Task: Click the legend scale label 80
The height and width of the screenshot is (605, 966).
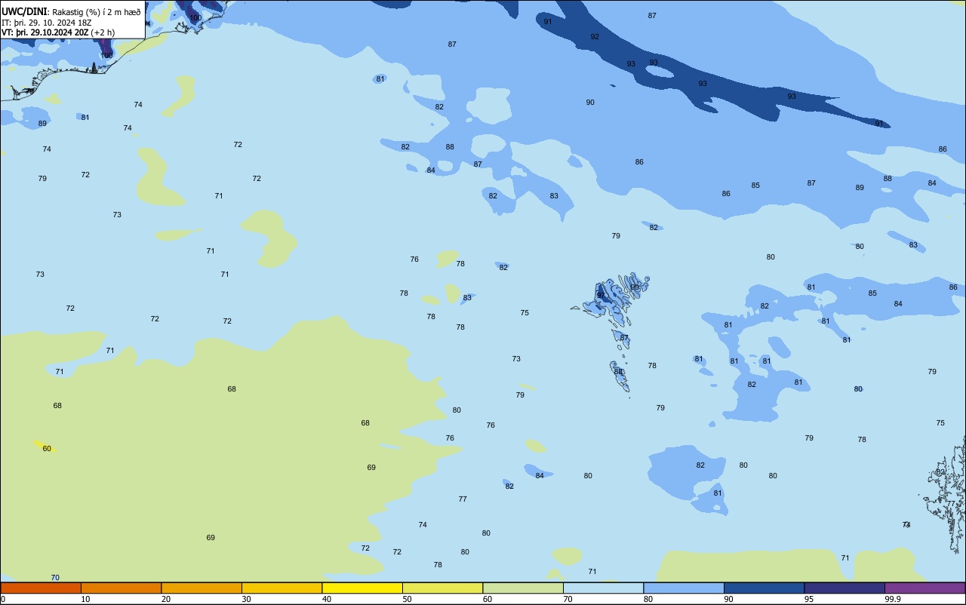Action: (x=648, y=599)
